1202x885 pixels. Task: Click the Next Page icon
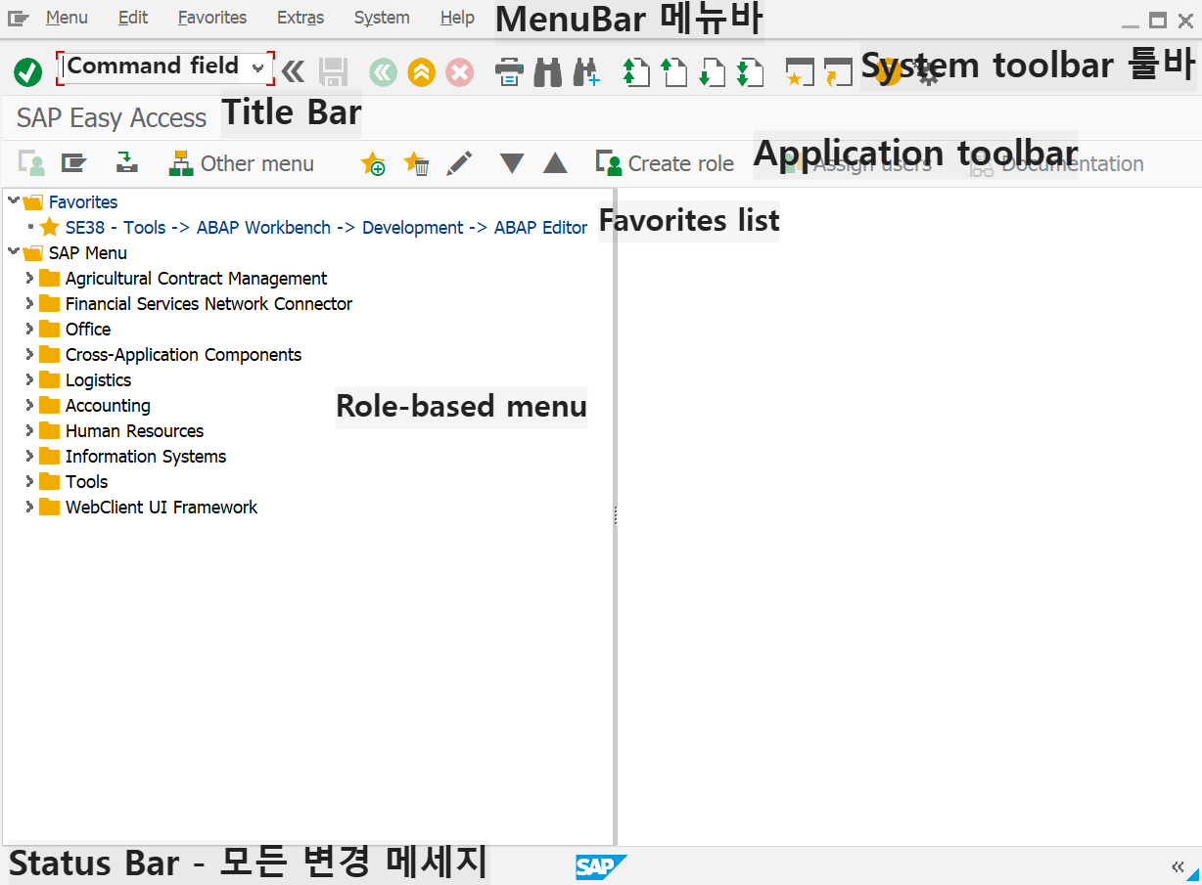point(712,72)
